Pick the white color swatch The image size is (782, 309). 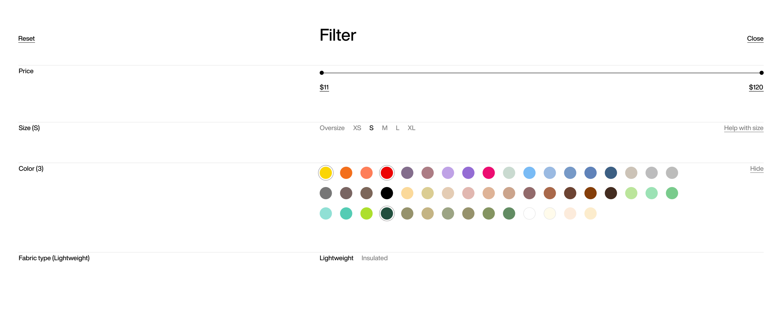529,213
